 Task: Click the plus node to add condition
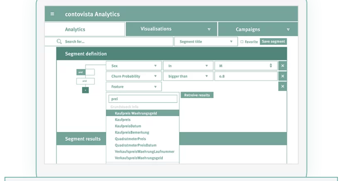(x=85, y=90)
